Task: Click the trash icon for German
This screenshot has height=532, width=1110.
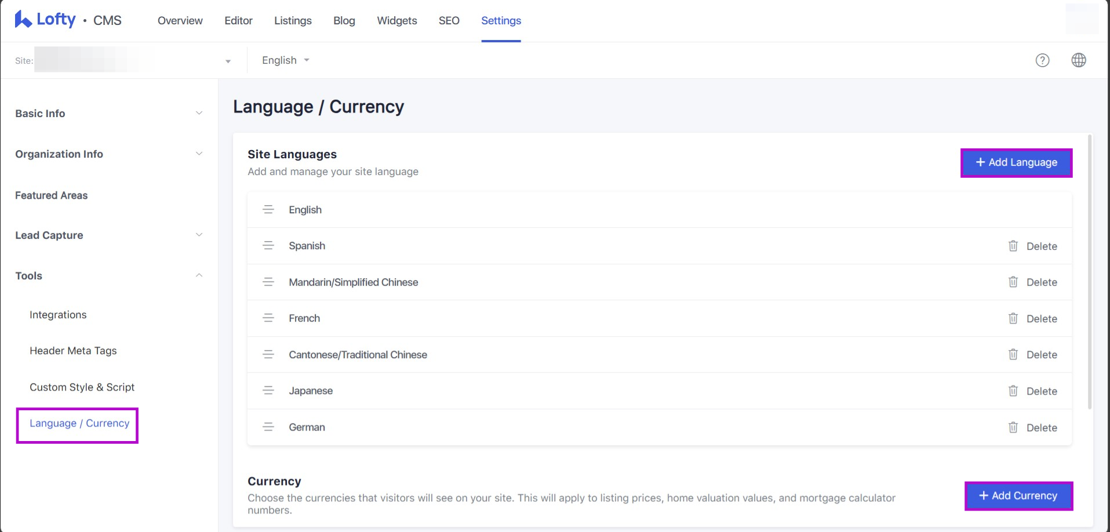Action: point(1013,427)
